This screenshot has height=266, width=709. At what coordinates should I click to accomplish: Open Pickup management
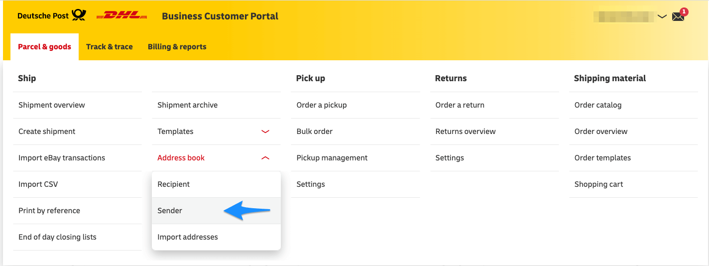(x=355, y=158)
